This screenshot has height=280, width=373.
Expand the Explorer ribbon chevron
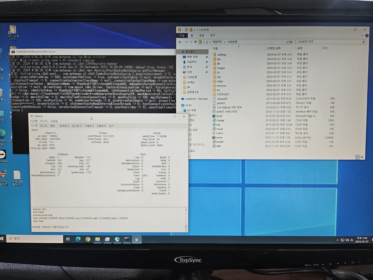tap(362, 35)
